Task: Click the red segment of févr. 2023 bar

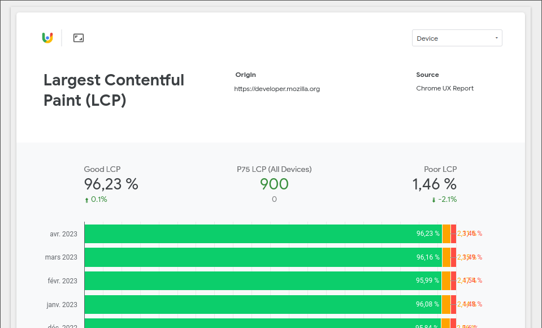Action: 454,280
